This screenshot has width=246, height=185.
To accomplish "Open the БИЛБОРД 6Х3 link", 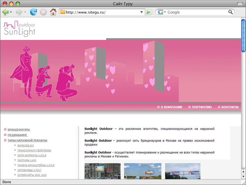I will pyautogui.click(x=26, y=146).
